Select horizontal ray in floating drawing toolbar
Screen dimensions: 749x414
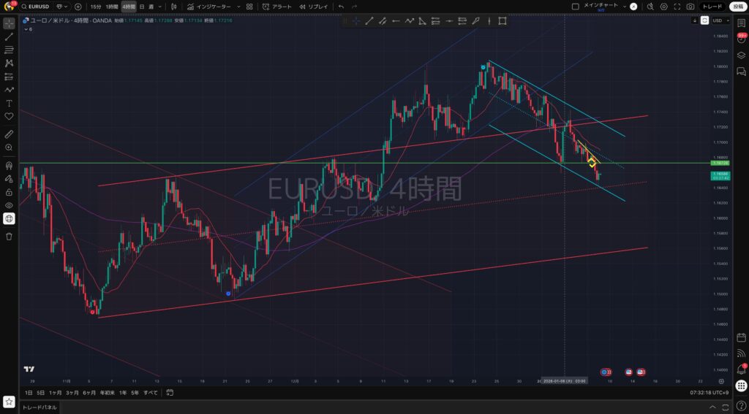[x=396, y=21]
